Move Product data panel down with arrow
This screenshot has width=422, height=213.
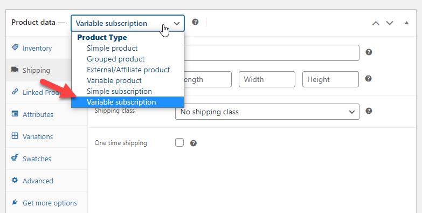390,23
